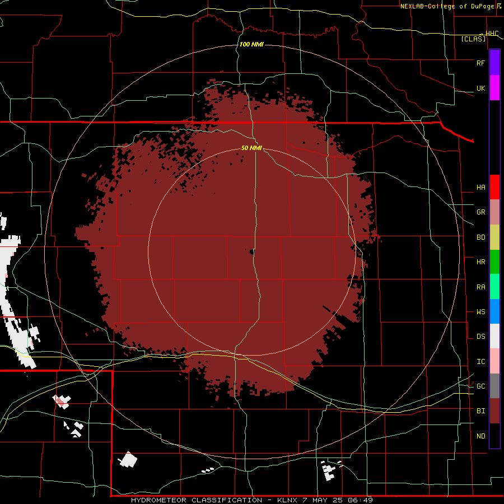Click the BI legend label
The image size is (504, 504).
click(480, 411)
